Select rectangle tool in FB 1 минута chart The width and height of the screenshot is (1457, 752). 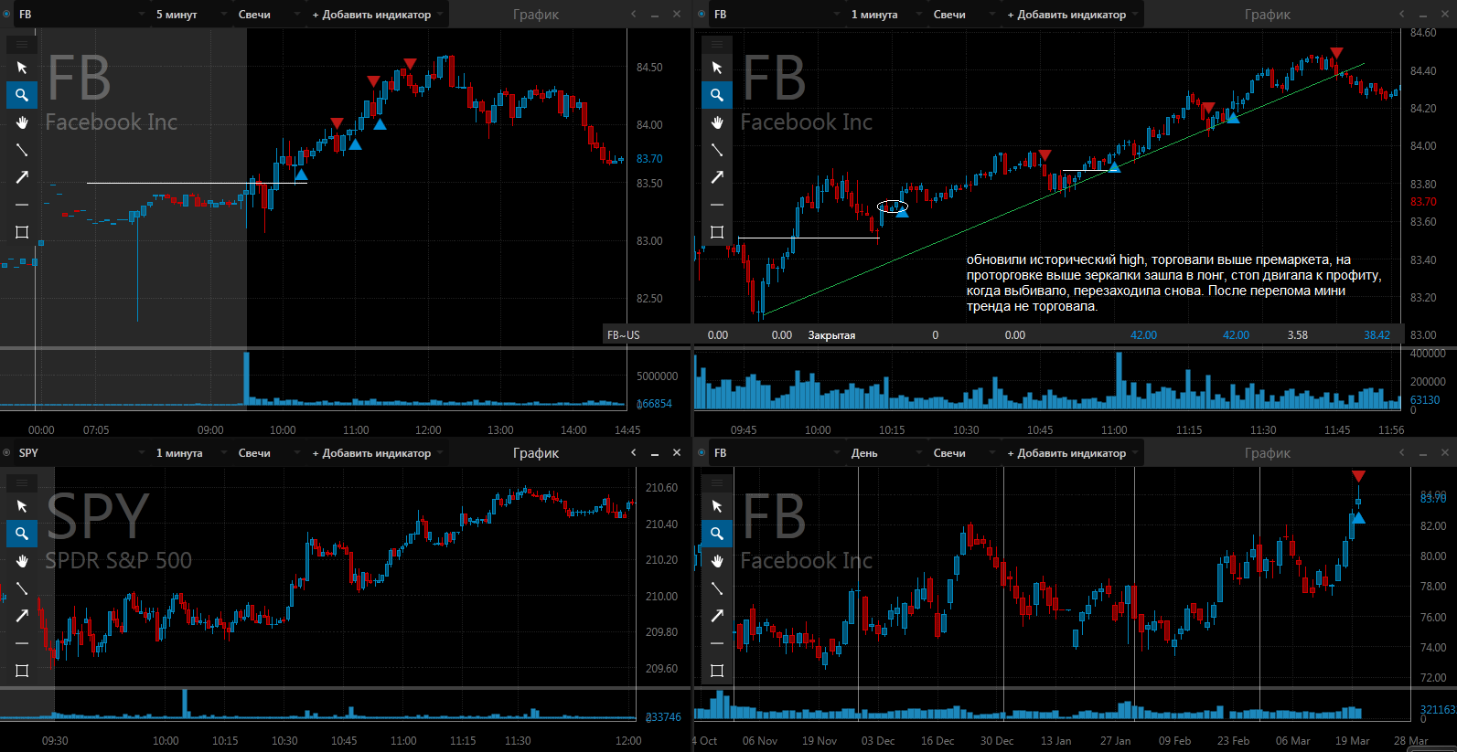tap(717, 232)
